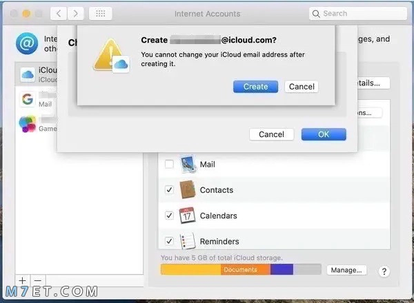Click the partially hidden Details button
This screenshot has height=303, width=414.
tap(373, 83)
